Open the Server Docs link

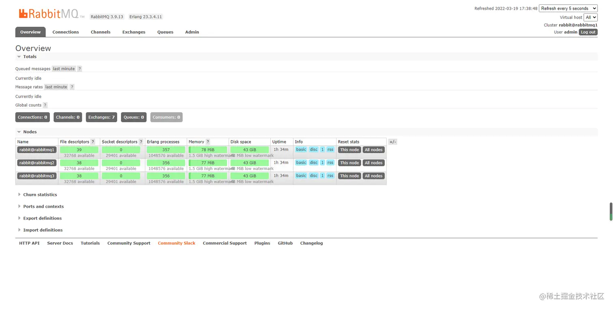coord(60,243)
